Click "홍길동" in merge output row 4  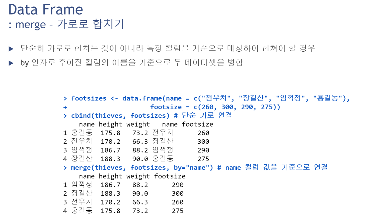click(82, 211)
